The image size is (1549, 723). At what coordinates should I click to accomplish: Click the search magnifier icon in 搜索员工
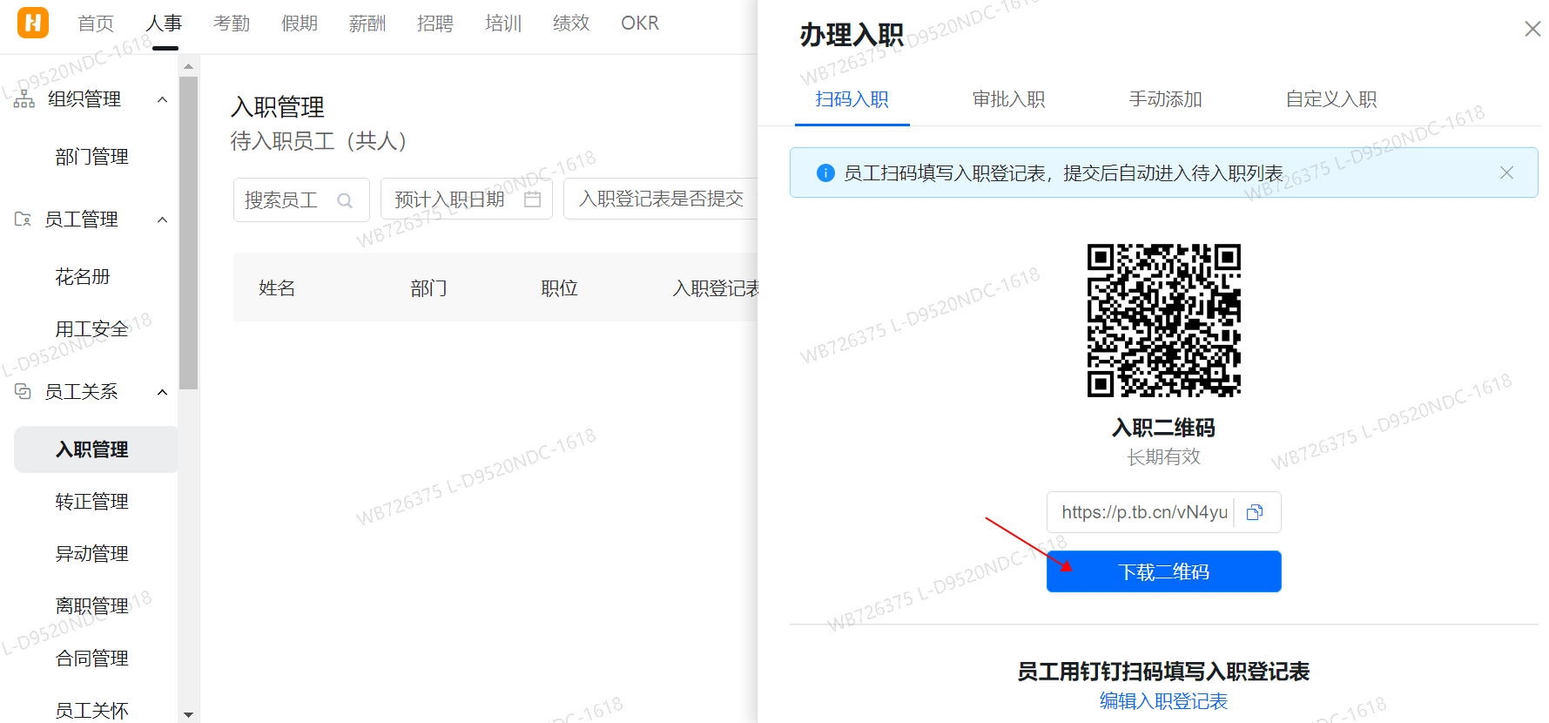345,200
